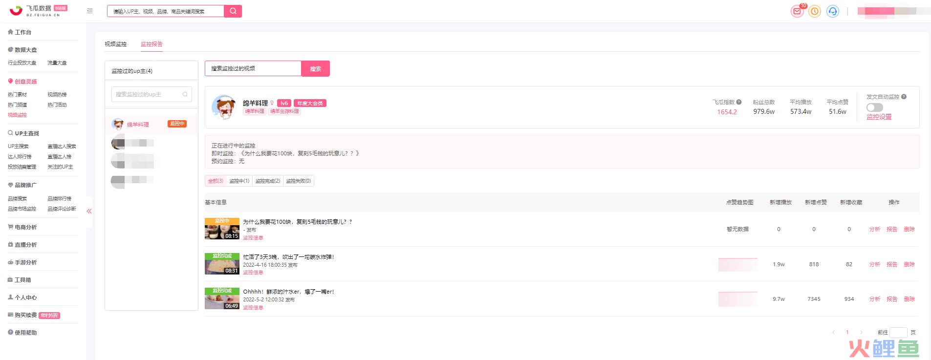Open 直播达人搜索 in sidebar
Viewport: 931px width, 360px height.
[62, 147]
